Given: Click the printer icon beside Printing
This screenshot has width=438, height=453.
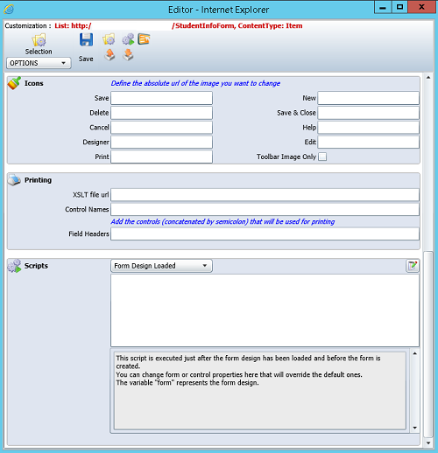Looking at the screenshot, I should (x=14, y=180).
